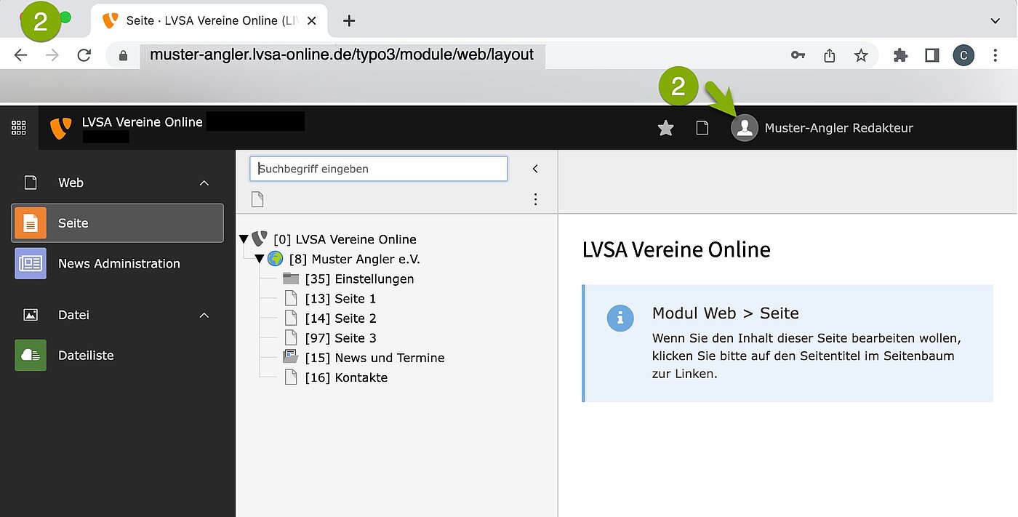Toggle the browser side panel

tap(932, 55)
